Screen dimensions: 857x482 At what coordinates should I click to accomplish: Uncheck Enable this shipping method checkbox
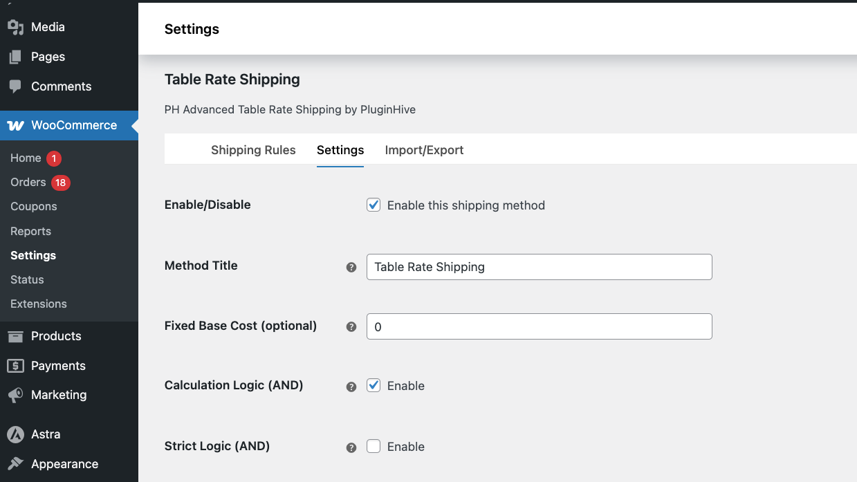(x=374, y=205)
